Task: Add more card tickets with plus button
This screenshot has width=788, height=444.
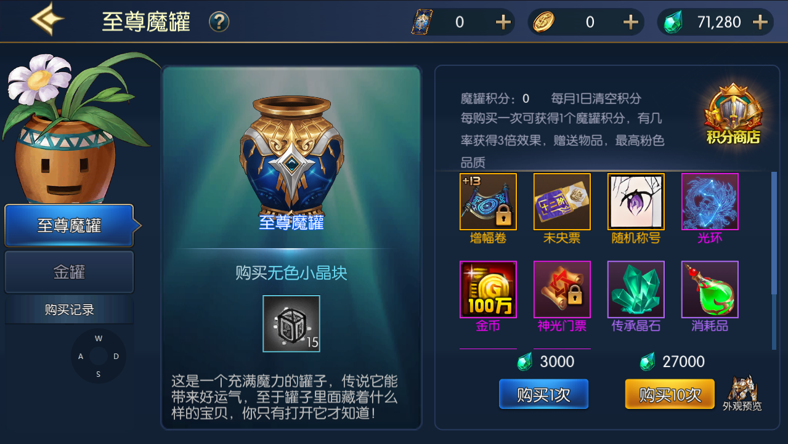Action: coord(503,22)
